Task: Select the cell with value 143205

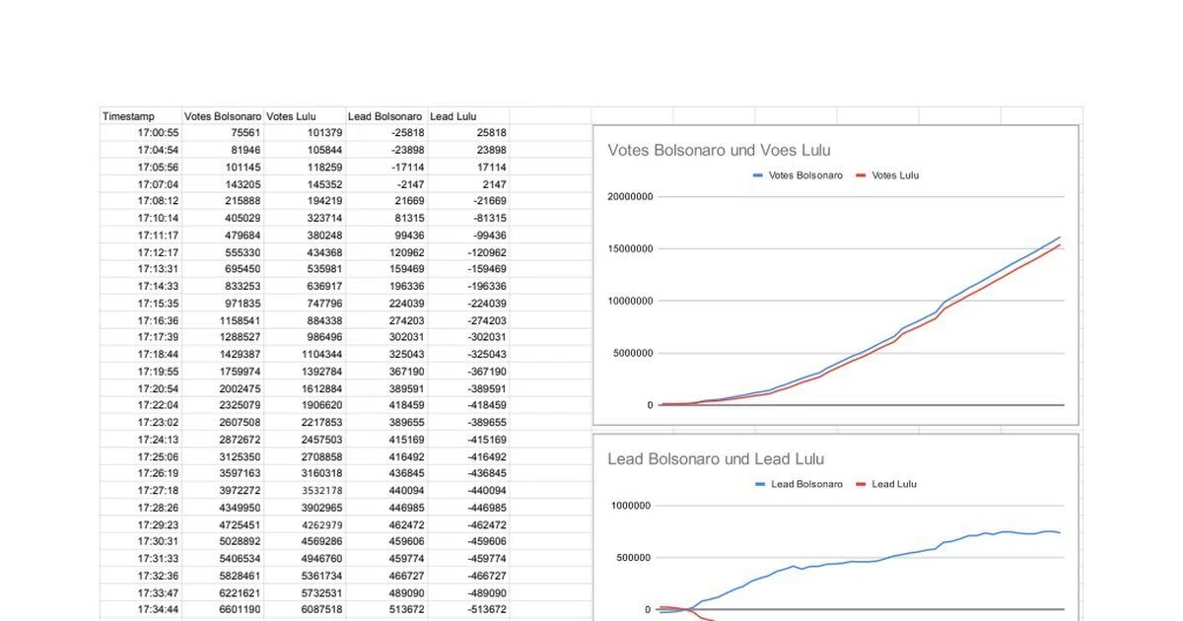Action: click(x=223, y=184)
